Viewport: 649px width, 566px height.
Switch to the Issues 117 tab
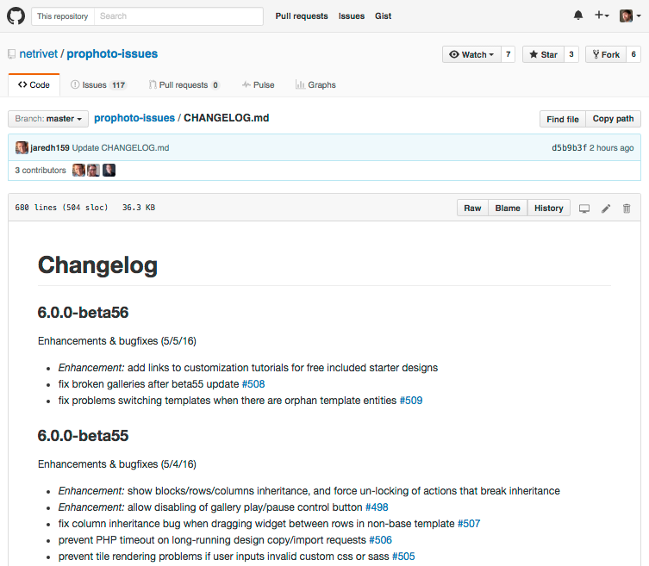98,84
